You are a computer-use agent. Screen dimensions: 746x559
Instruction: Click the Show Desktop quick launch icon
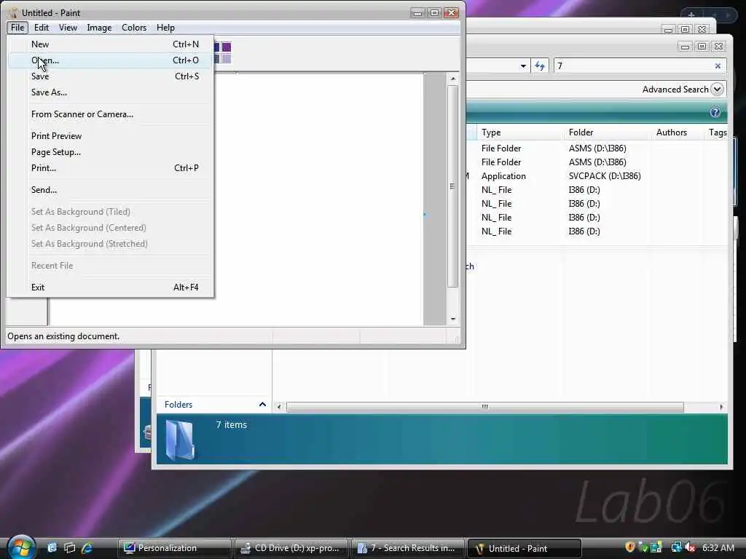pyautogui.click(x=52, y=548)
